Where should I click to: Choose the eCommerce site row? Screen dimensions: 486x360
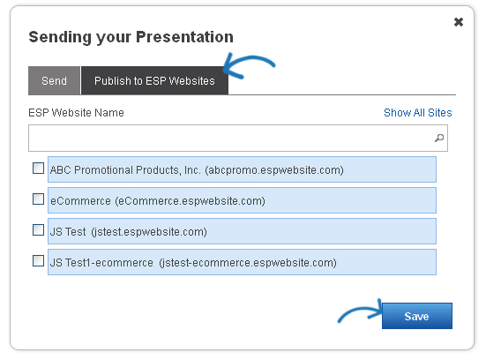point(242,200)
